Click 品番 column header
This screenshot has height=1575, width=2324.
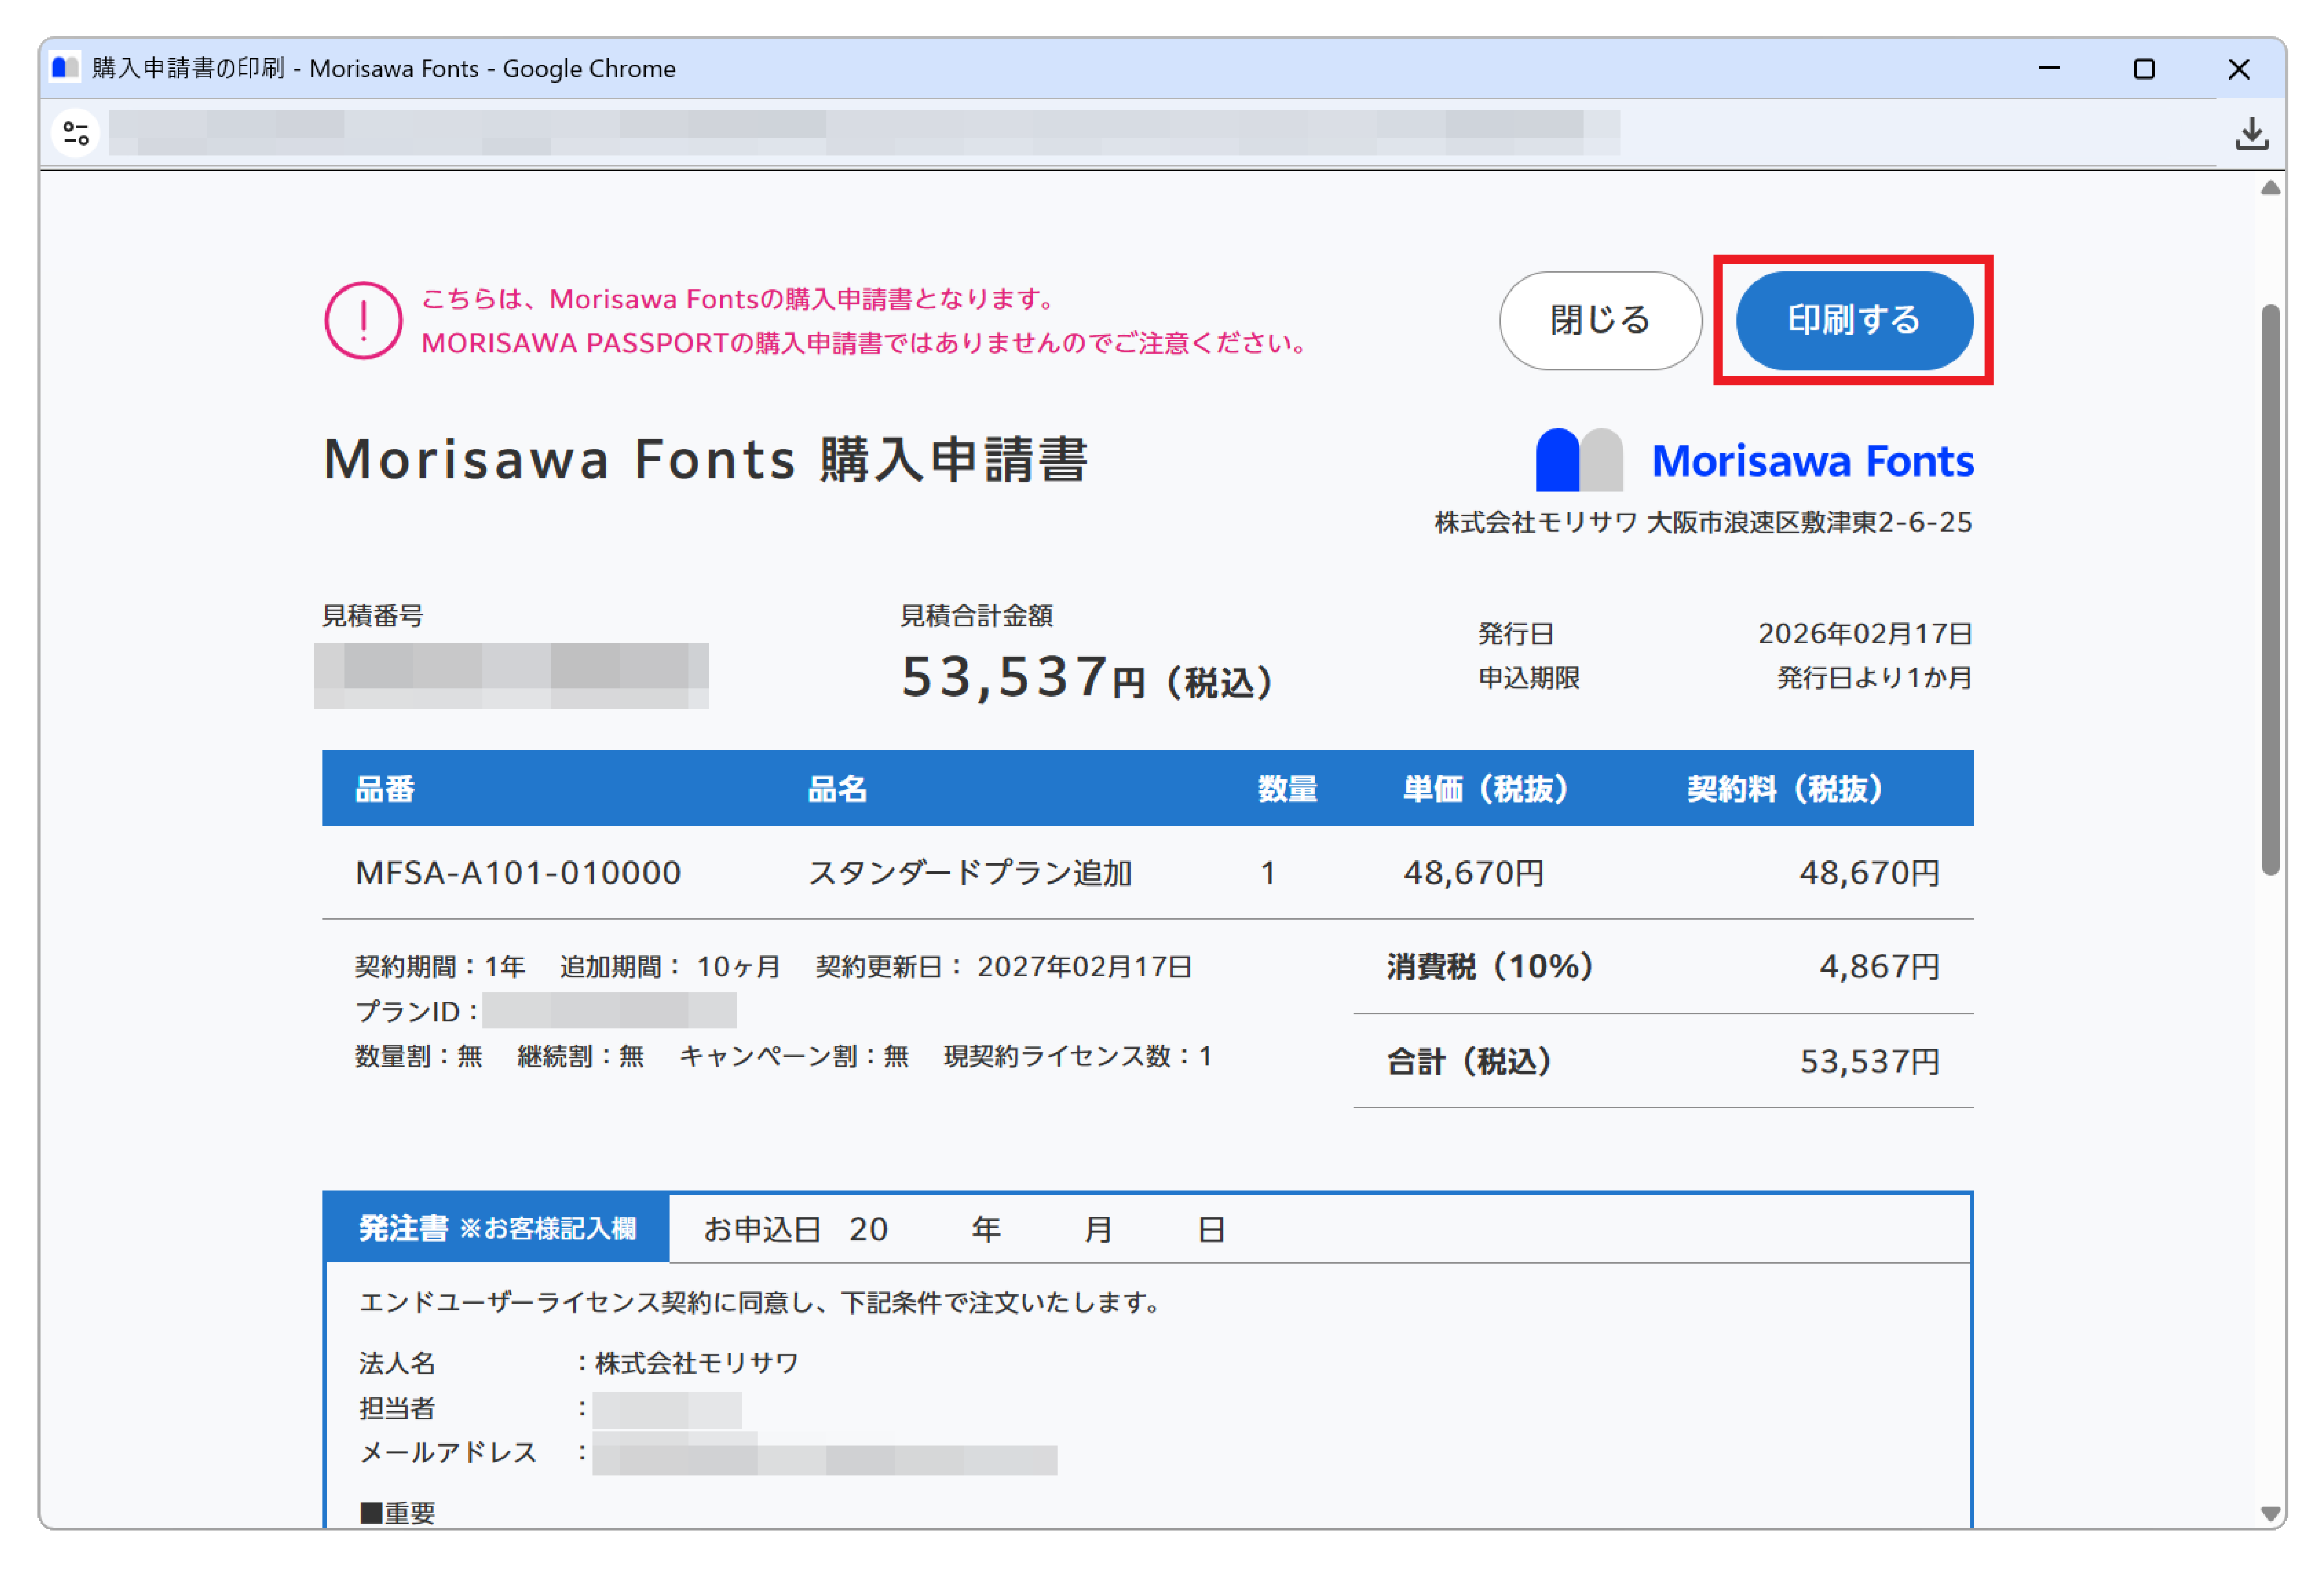[x=385, y=789]
